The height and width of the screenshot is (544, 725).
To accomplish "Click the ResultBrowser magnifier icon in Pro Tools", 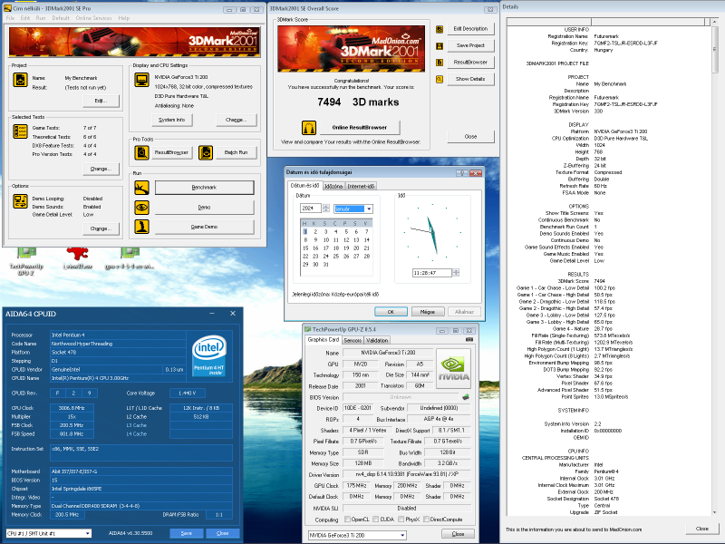I will 141,152.
